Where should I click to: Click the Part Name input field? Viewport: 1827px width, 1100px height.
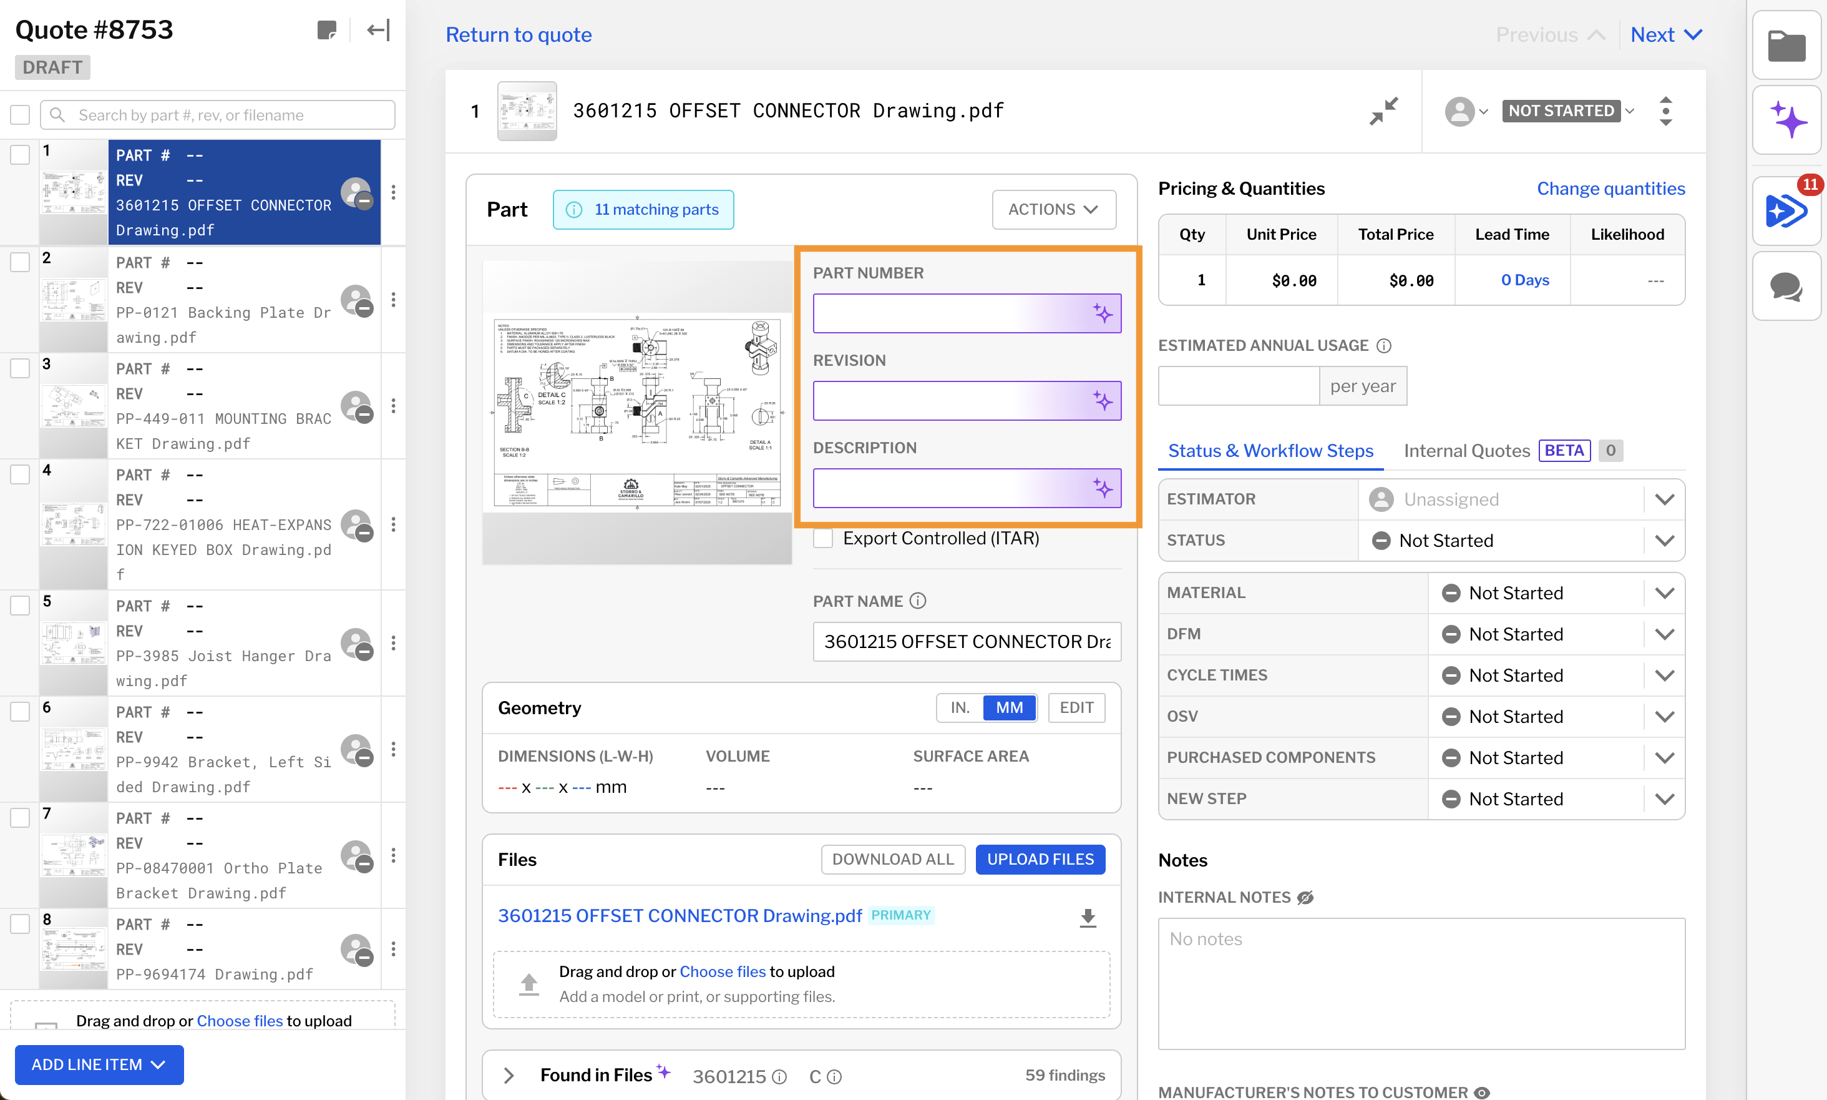pos(967,641)
